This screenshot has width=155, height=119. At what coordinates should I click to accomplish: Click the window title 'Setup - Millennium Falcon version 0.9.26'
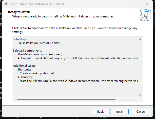[x=37, y=4]
